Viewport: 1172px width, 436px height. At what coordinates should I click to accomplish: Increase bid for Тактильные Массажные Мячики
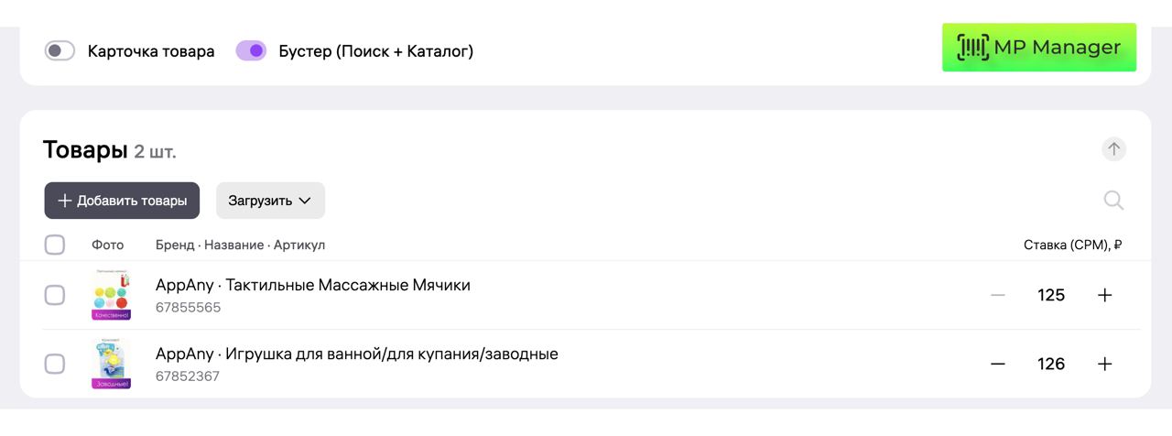(1105, 295)
